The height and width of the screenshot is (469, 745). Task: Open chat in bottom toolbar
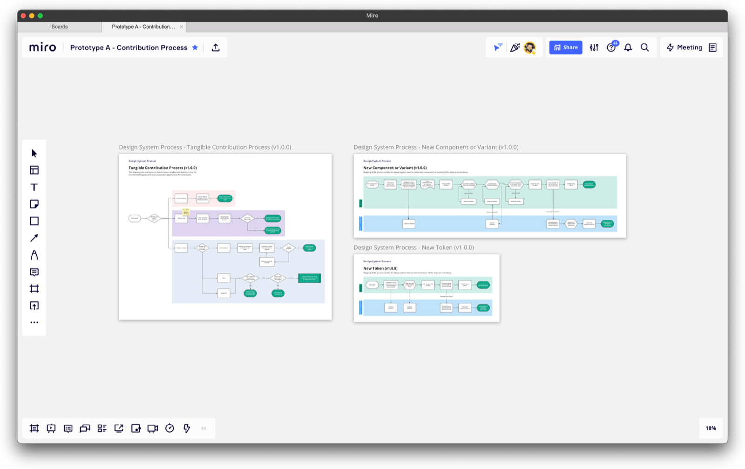85,428
